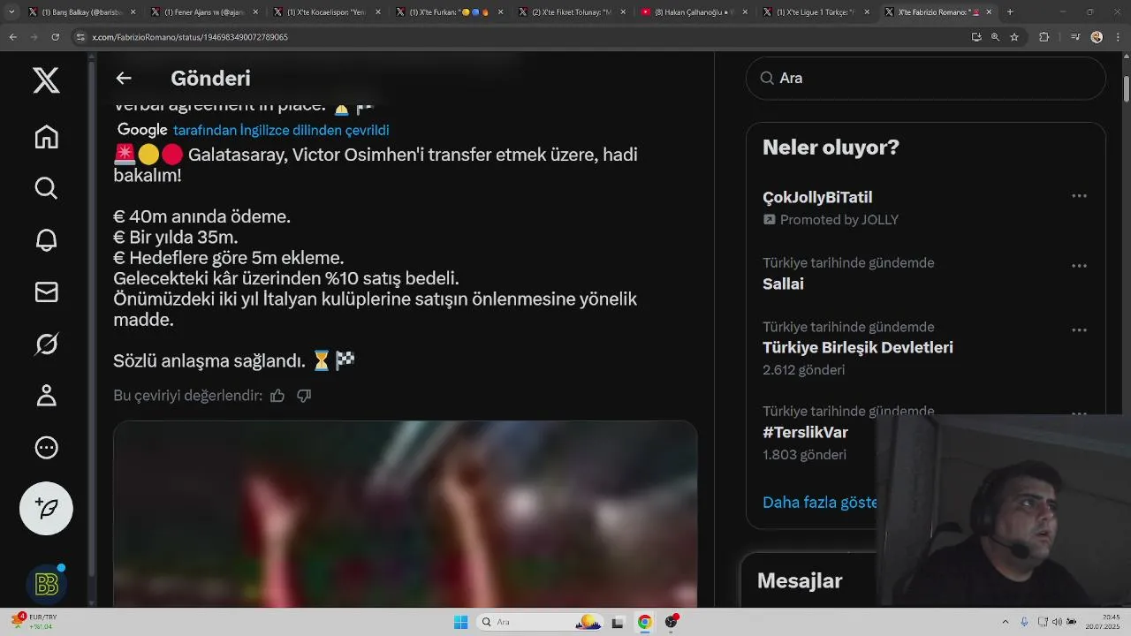Rate the translation with thumbs up
The image size is (1131, 636).
[277, 396]
